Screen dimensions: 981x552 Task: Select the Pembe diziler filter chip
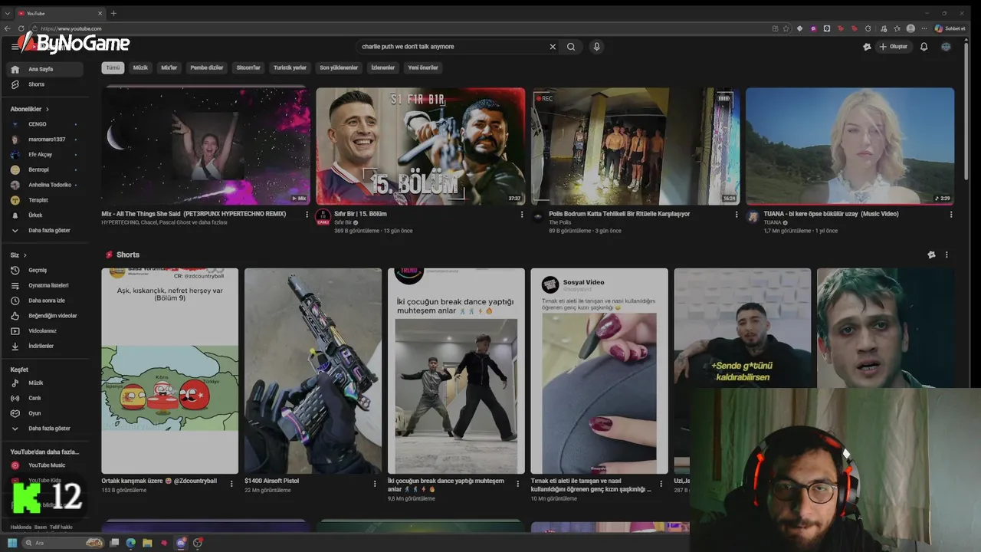(x=207, y=67)
